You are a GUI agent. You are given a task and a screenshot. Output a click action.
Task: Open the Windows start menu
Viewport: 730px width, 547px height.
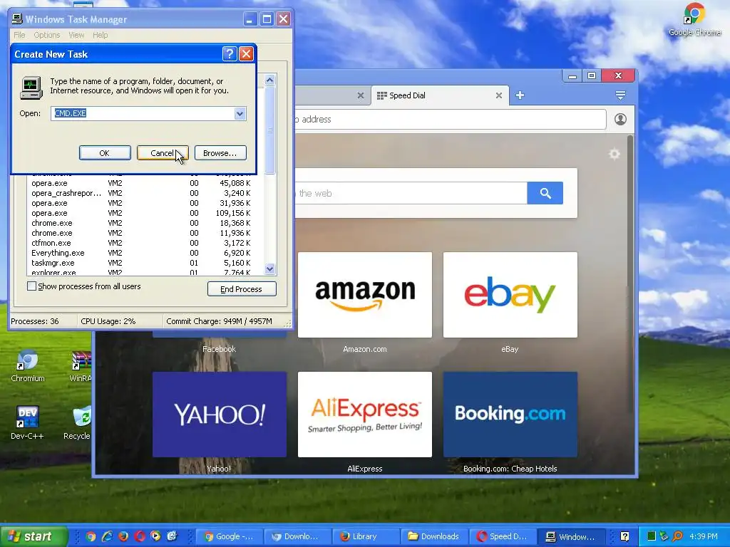[34, 536]
